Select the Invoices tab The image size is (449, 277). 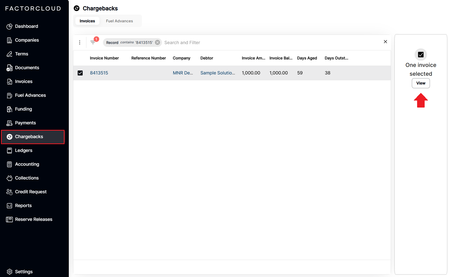click(x=87, y=21)
